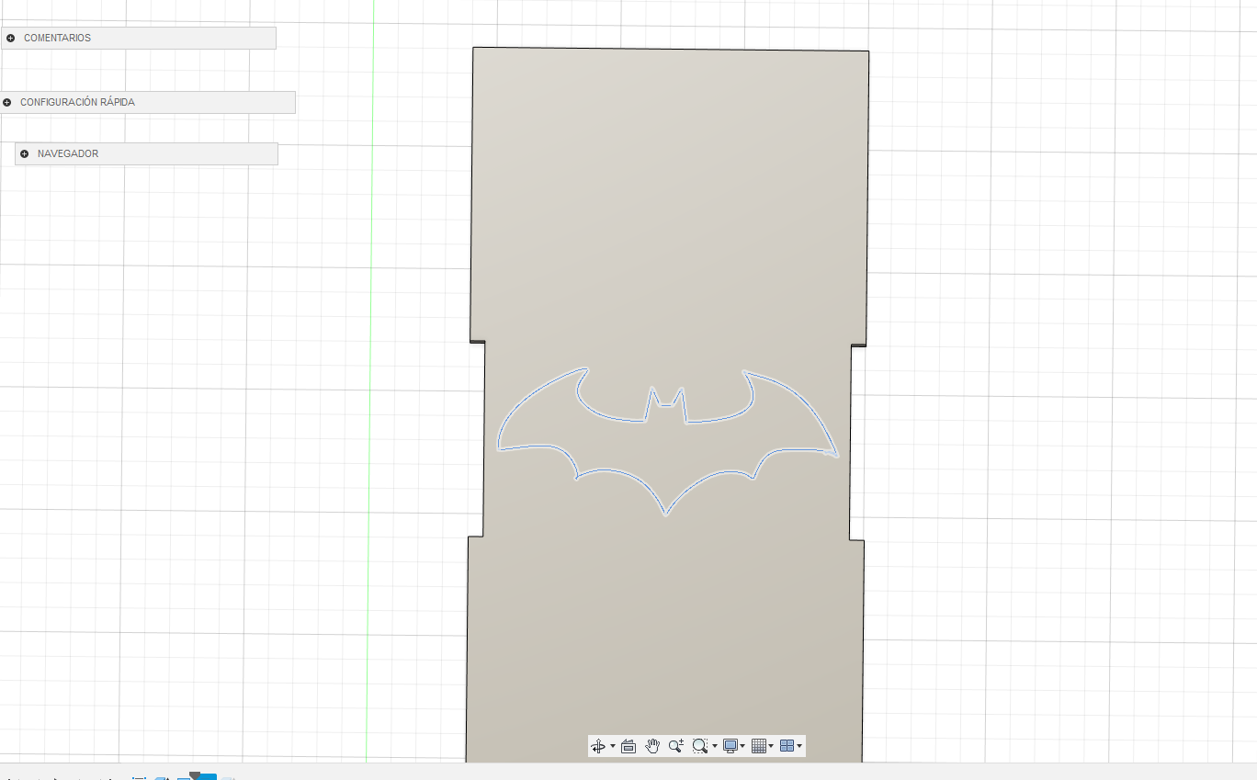
Task: Expand the Navegador panel plus icon
Action: click(x=25, y=153)
